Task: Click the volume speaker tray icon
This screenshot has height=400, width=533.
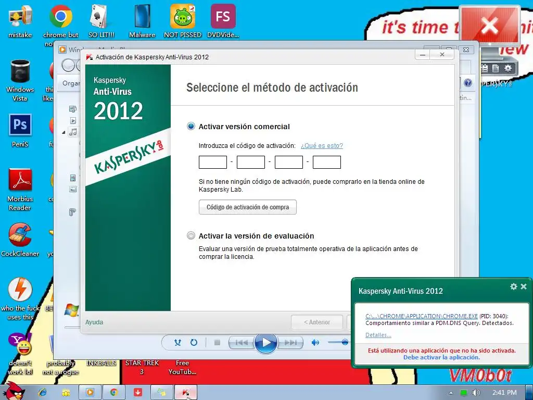Action: tap(476, 393)
